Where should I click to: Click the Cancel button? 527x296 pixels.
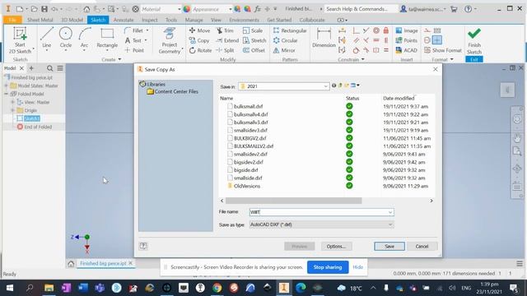click(422, 247)
